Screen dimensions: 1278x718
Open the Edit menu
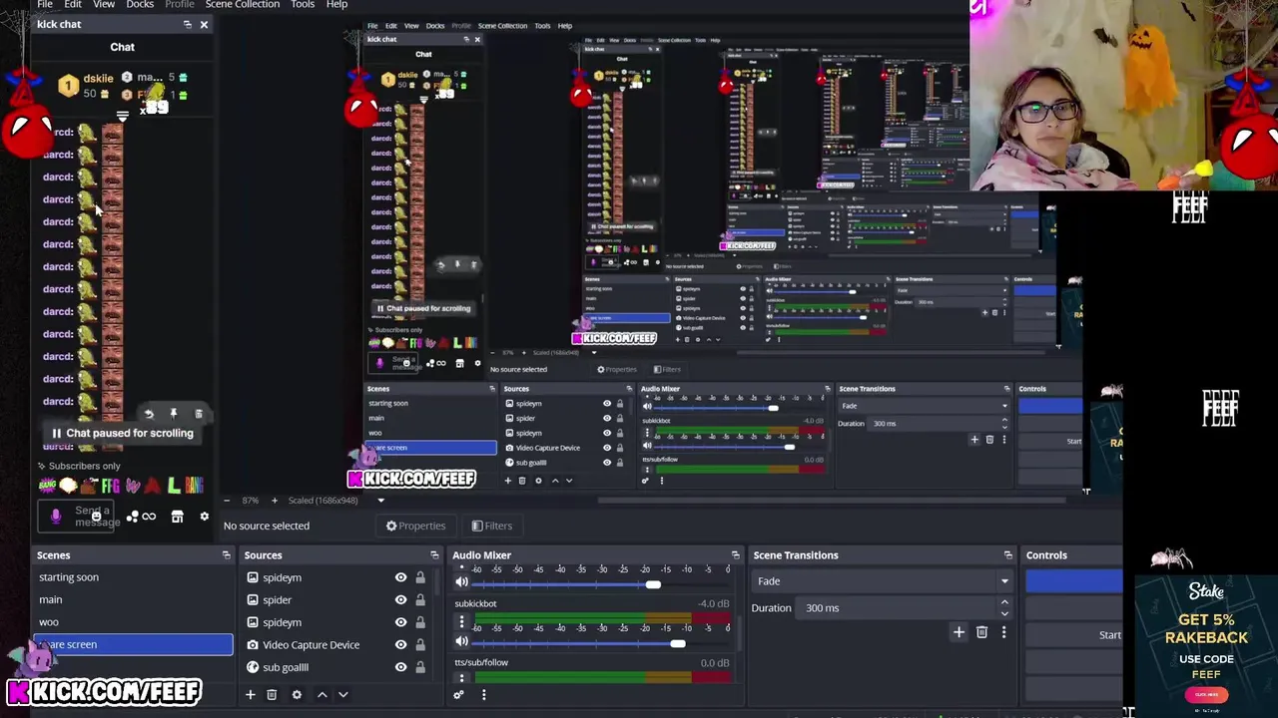coord(73,5)
